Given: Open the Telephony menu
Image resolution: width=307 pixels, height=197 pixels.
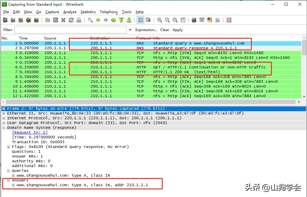Looking at the screenshot, I should 109,12.
